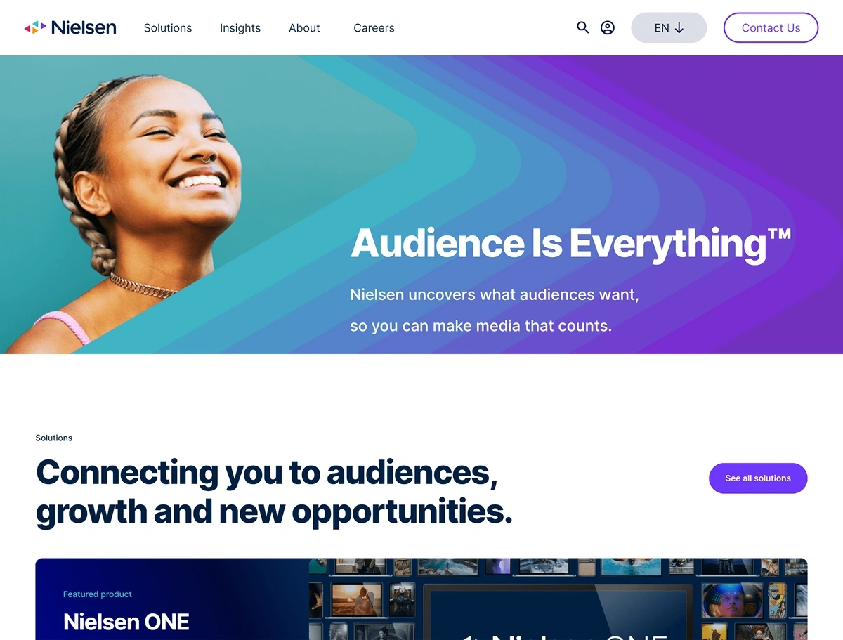
Task: Click the down arrow in the EN button
Action: coord(679,28)
